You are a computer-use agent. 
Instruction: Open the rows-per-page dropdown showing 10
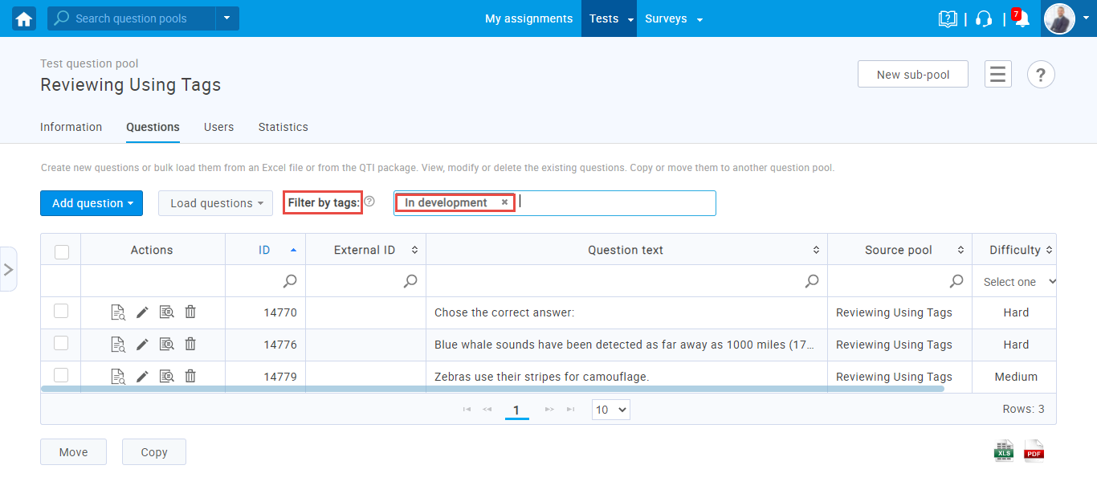(x=610, y=410)
